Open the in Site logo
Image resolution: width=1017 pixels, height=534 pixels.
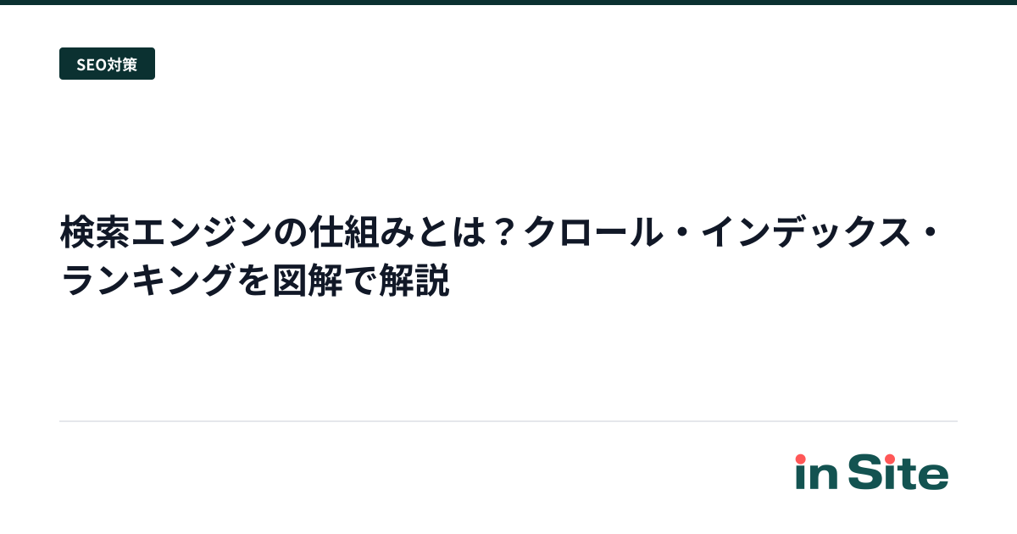pyautogui.click(x=872, y=472)
